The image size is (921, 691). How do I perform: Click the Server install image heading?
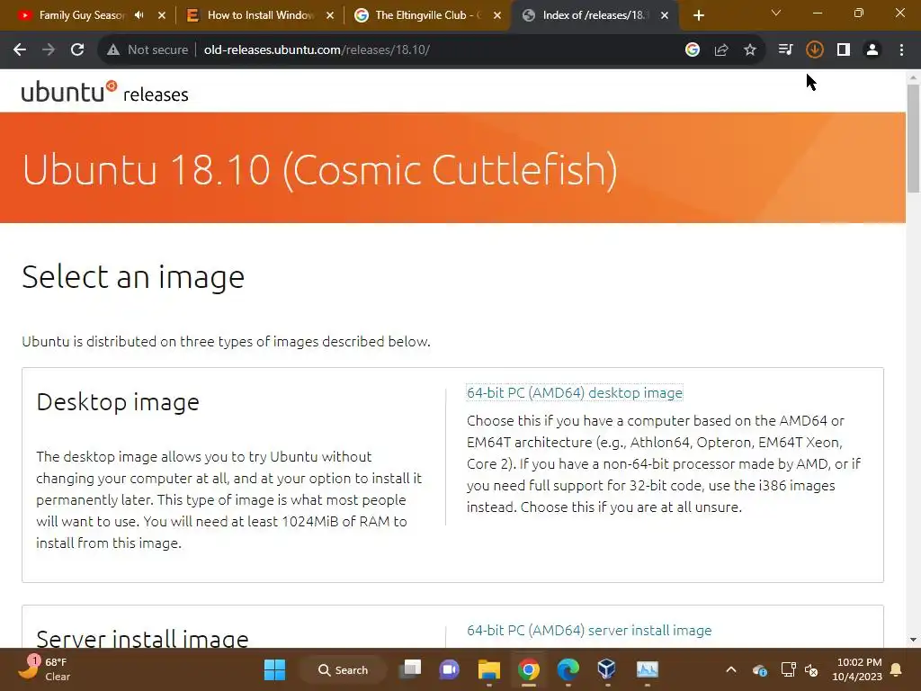point(143,638)
